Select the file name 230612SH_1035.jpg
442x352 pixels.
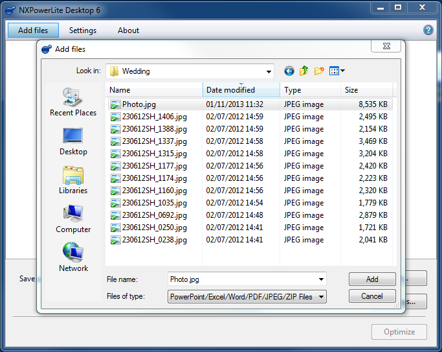155,203
